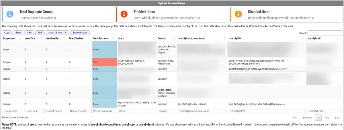Go to the First page
This screenshot has width=344, height=130.
pyautogui.click(x=295, y=118)
